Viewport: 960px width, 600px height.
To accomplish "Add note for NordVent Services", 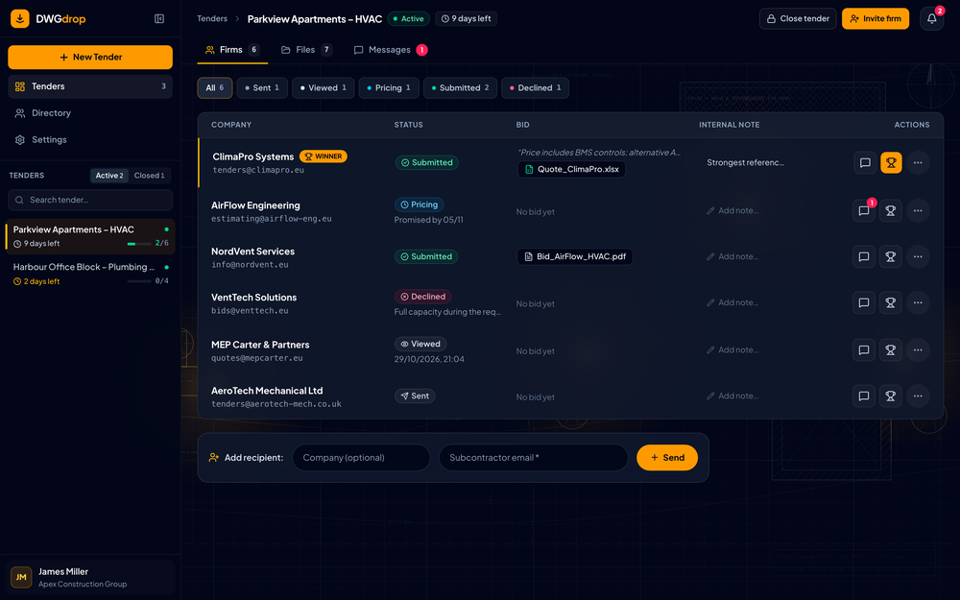I will pos(732,256).
